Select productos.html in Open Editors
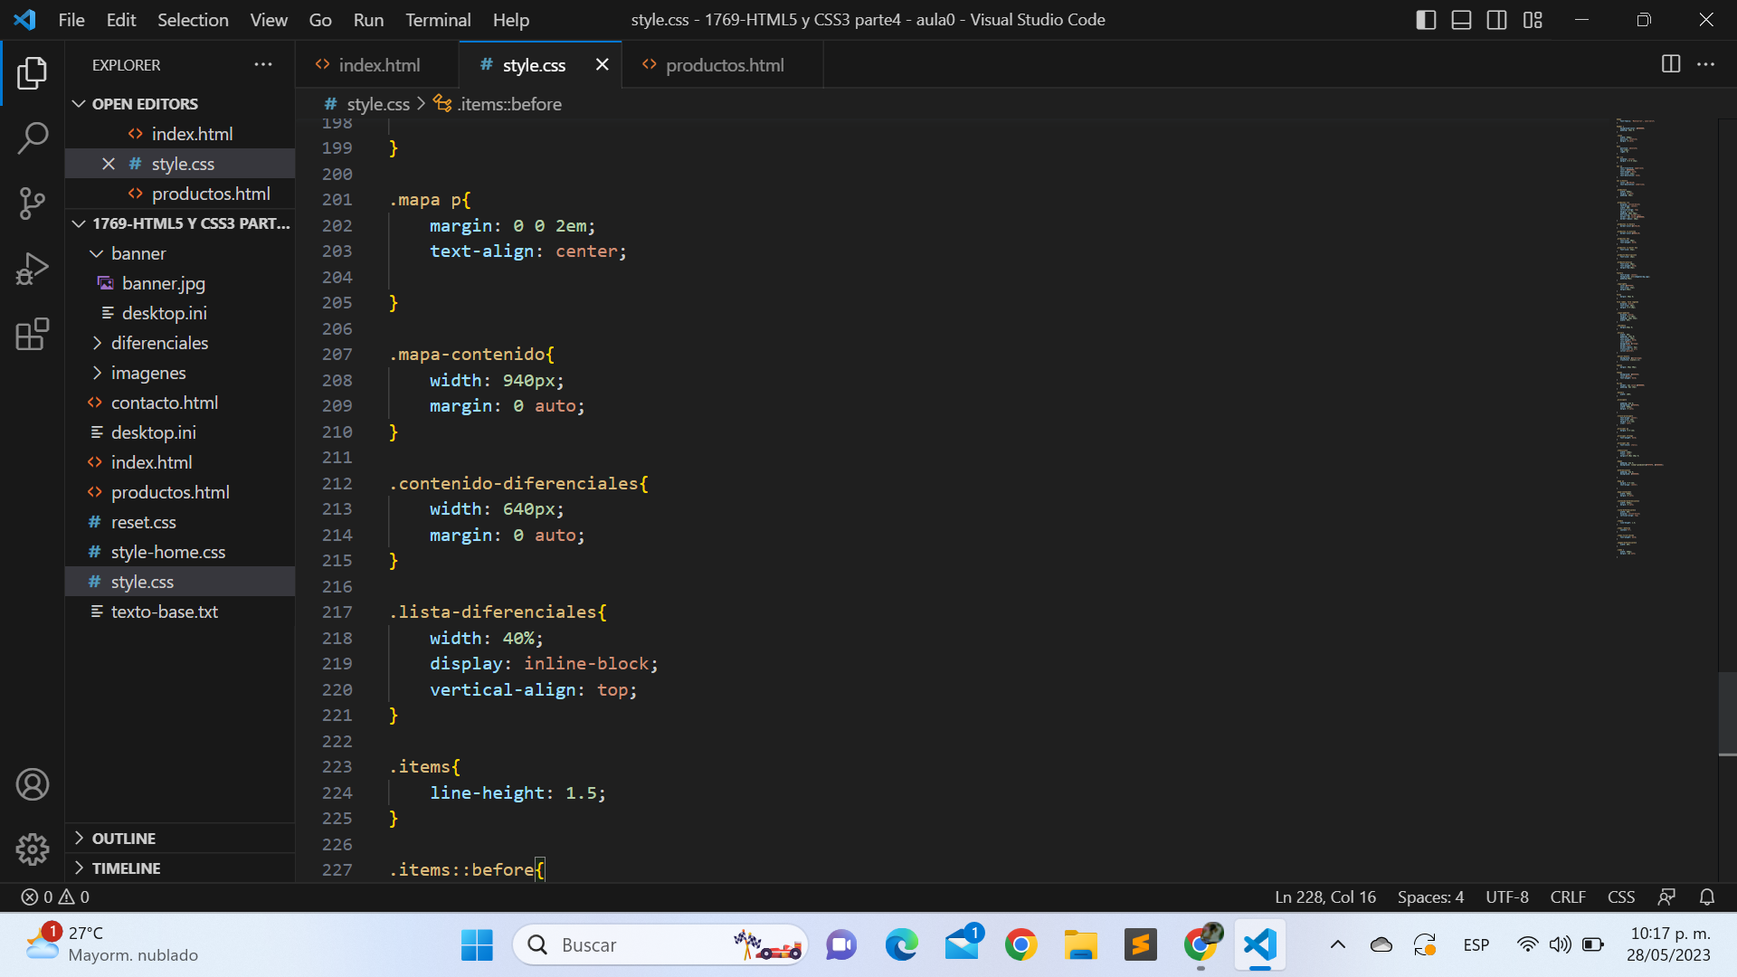The width and height of the screenshot is (1737, 977). pyautogui.click(x=210, y=194)
